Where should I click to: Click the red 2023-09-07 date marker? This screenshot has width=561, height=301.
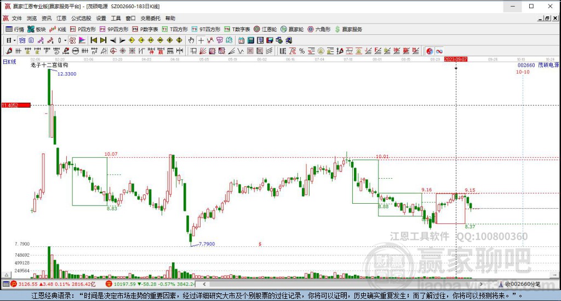pos(455,59)
